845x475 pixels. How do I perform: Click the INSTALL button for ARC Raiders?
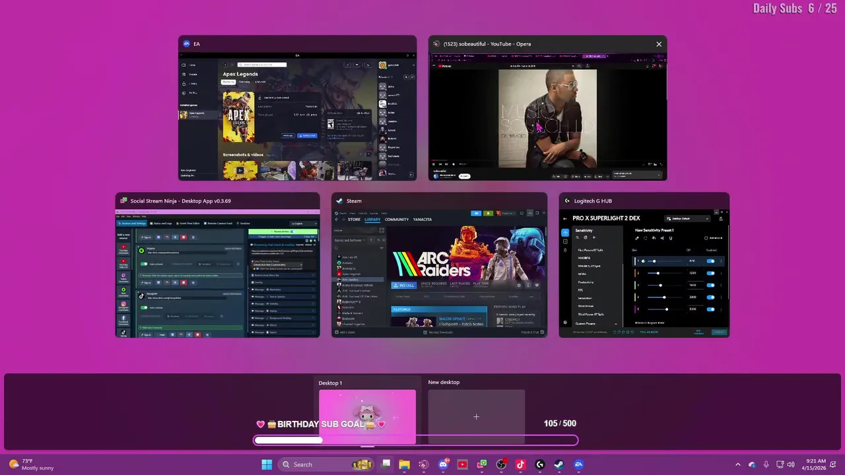pyautogui.click(x=404, y=285)
